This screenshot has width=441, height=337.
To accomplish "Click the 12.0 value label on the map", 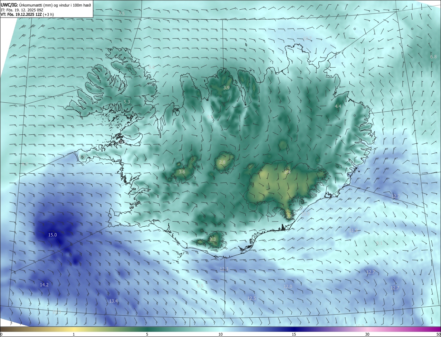I will (288, 286).
